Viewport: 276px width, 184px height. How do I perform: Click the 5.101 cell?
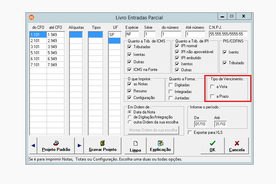pos(38,53)
